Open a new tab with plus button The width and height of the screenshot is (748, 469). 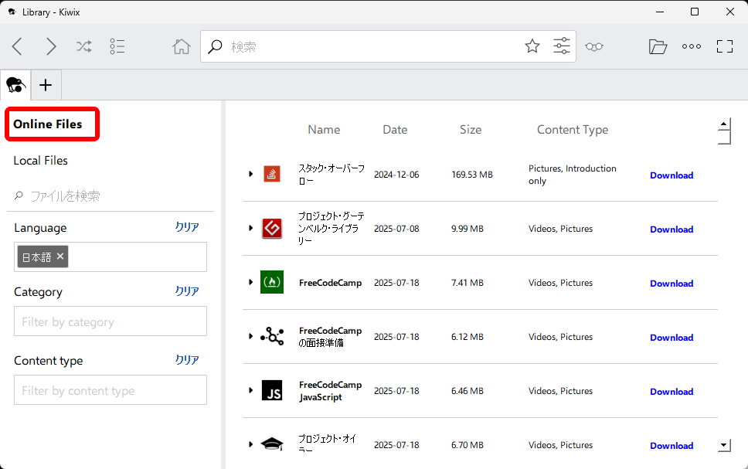(x=46, y=85)
